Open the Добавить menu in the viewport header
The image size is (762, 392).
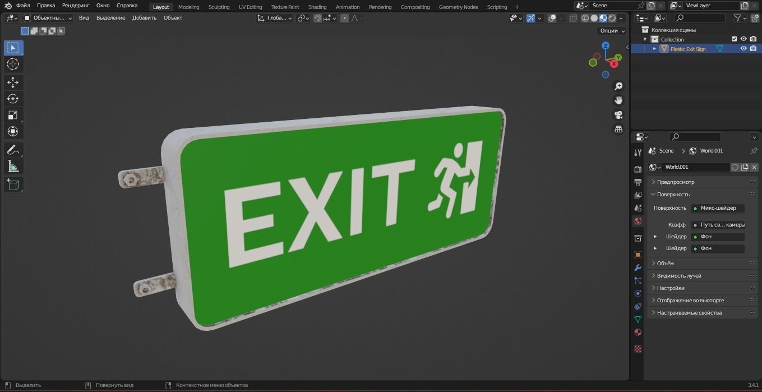click(x=144, y=18)
